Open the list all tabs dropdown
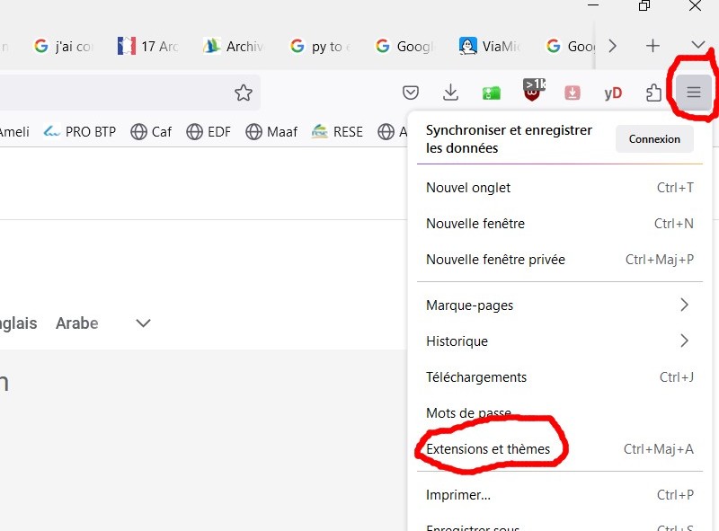Viewport: 719px width, 531px height. (698, 46)
